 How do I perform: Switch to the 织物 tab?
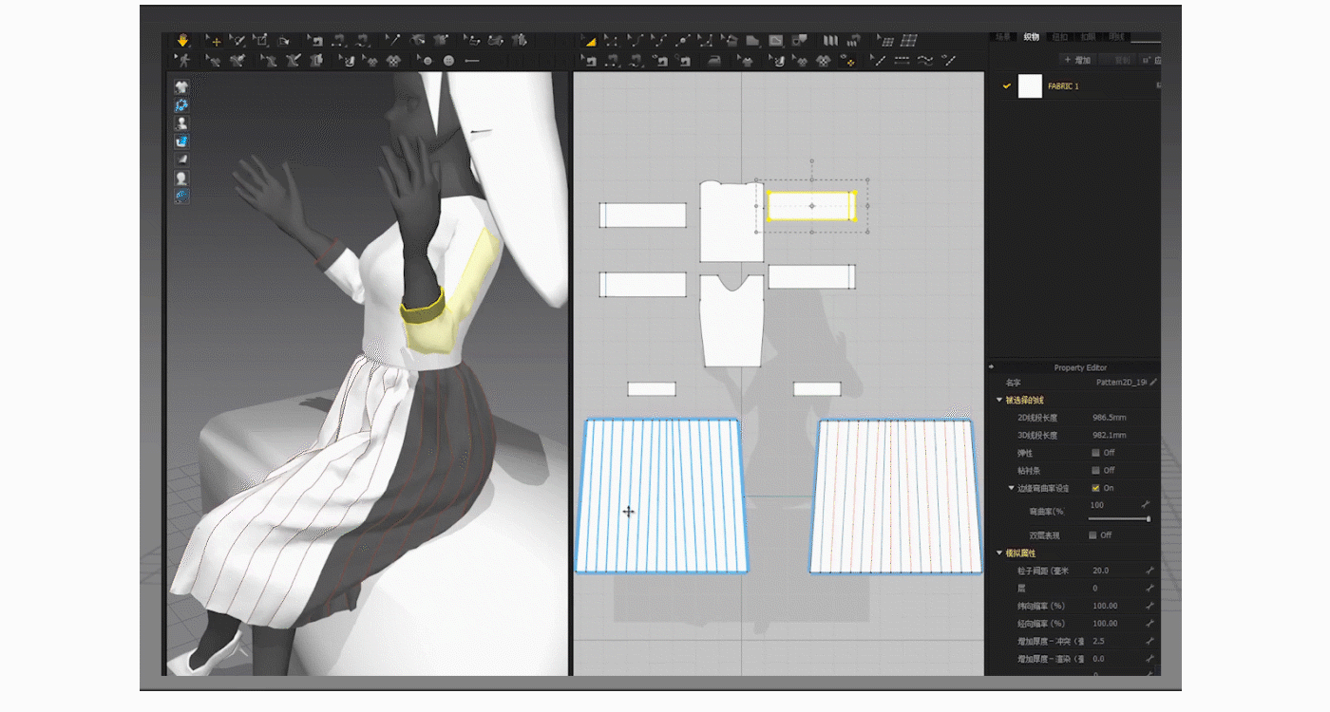click(1032, 37)
